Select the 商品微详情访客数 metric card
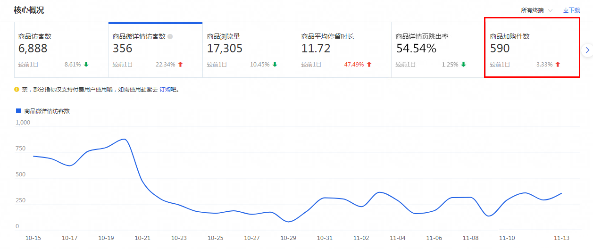 [x=155, y=50]
